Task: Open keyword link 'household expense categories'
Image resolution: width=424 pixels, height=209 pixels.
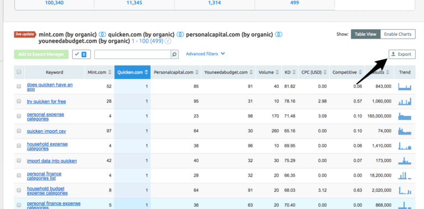Action: click(47, 146)
